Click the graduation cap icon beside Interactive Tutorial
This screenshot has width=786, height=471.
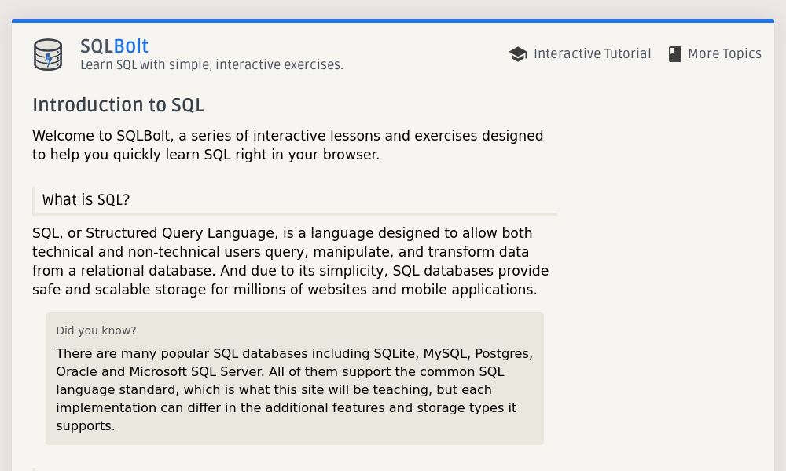click(518, 53)
